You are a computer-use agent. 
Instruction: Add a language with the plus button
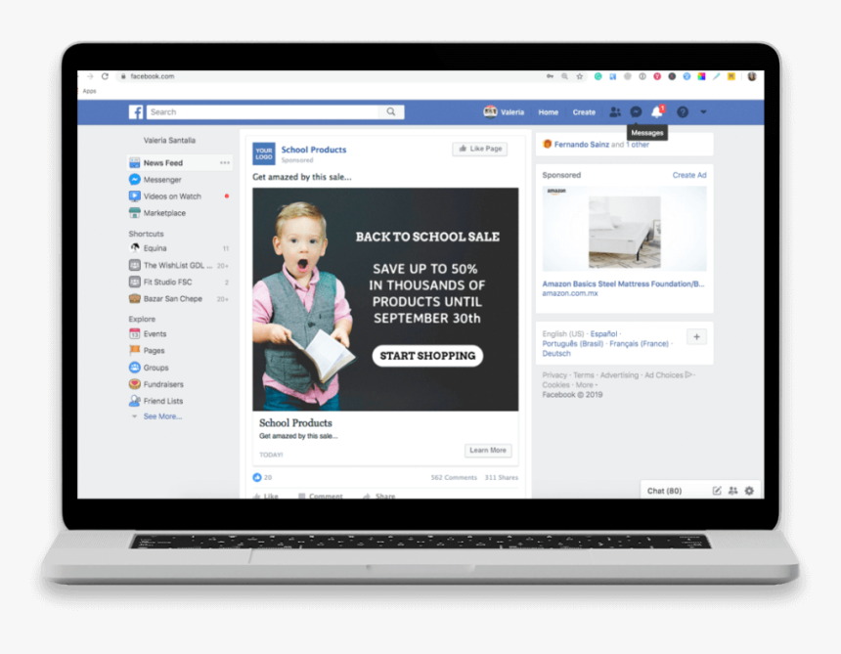[696, 336]
